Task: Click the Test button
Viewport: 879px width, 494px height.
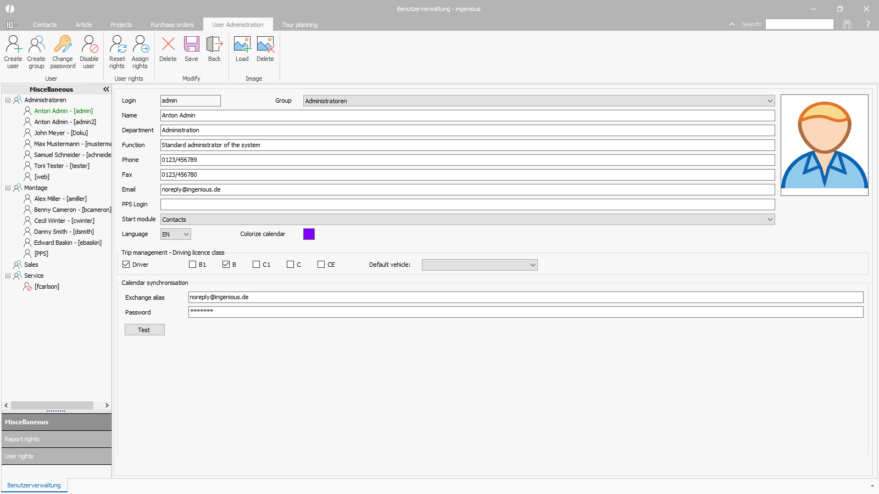Action: tap(144, 330)
